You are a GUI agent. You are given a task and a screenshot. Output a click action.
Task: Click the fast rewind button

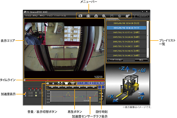(x=52, y=87)
